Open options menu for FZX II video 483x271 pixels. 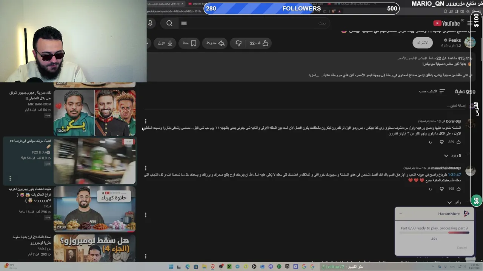[x=10, y=178]
